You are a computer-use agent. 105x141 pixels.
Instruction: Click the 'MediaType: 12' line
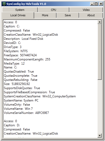pos(14,64)
